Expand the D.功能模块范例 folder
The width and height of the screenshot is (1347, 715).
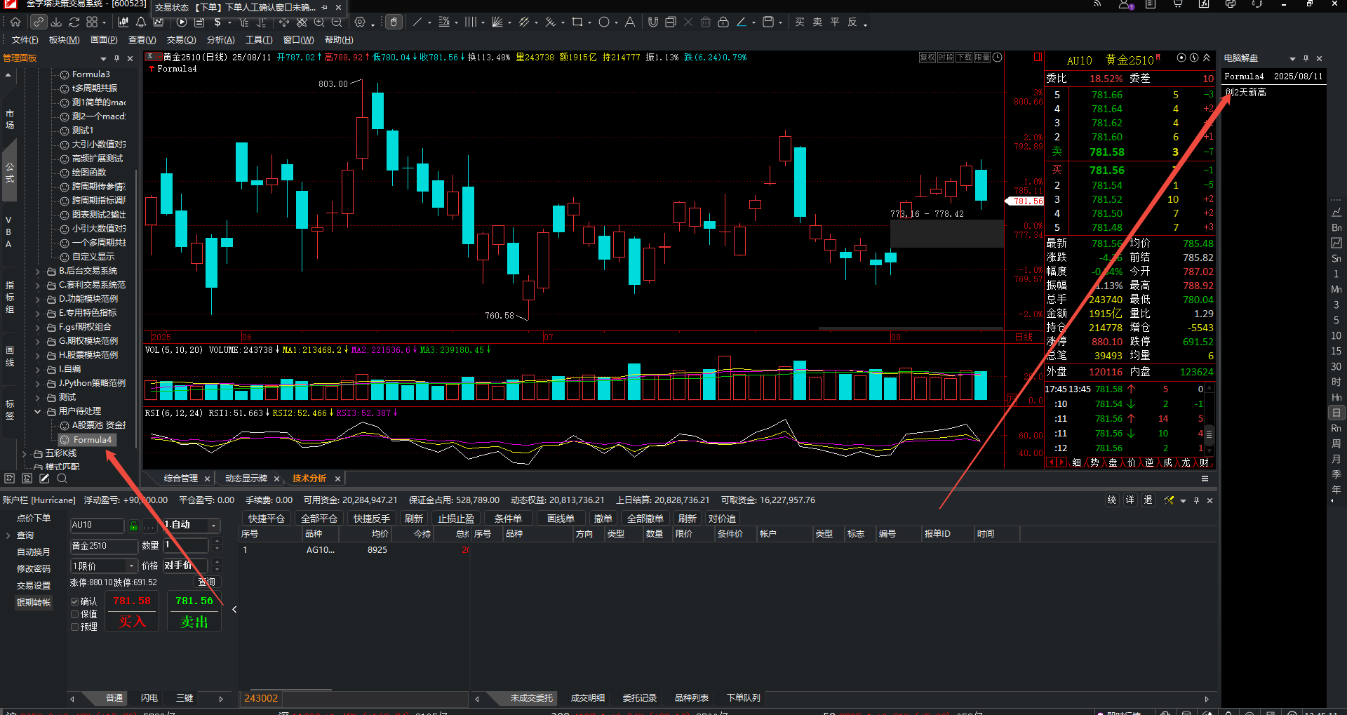(38, 299)
